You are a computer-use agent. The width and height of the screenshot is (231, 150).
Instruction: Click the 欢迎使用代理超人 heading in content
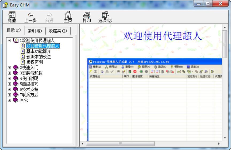click(x=162, y=36)
